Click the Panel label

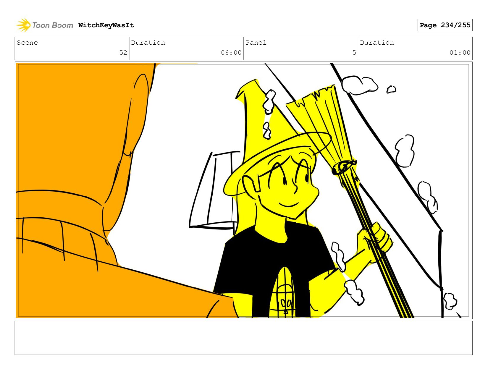(x=256, y=43)
